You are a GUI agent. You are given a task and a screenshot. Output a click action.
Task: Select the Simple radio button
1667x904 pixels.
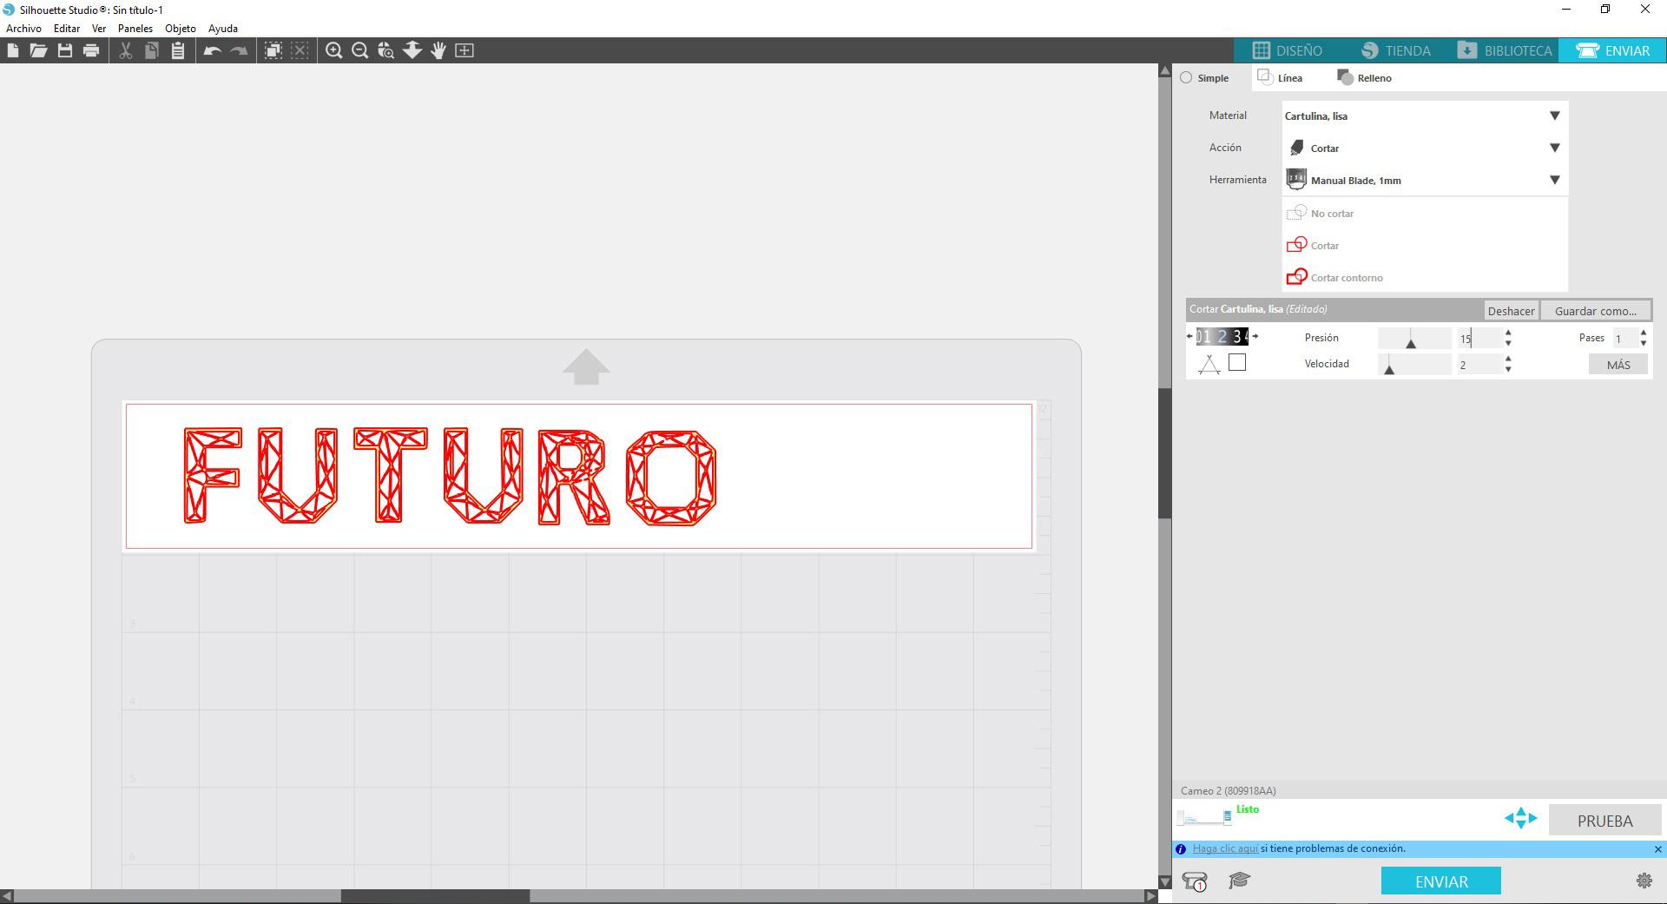point(1186,78)
